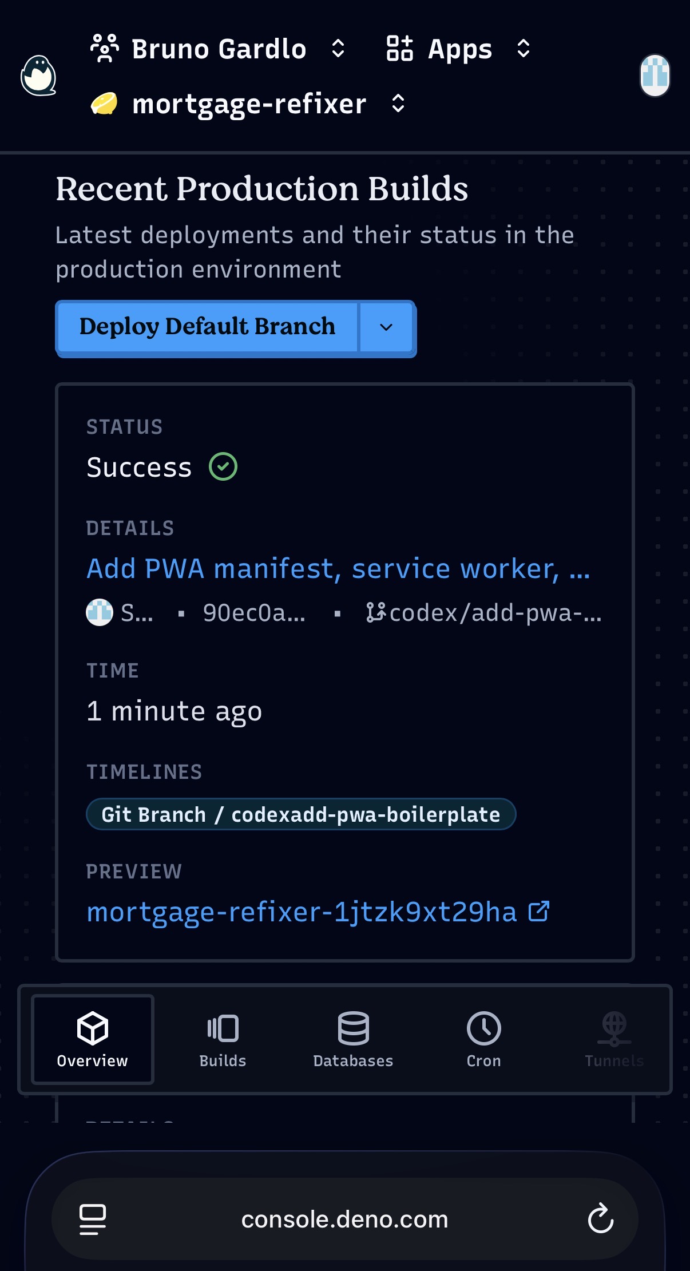Click the Recent Production Builds heading
The height and width of the screenshot is (1271, 690).
point(262,188)
